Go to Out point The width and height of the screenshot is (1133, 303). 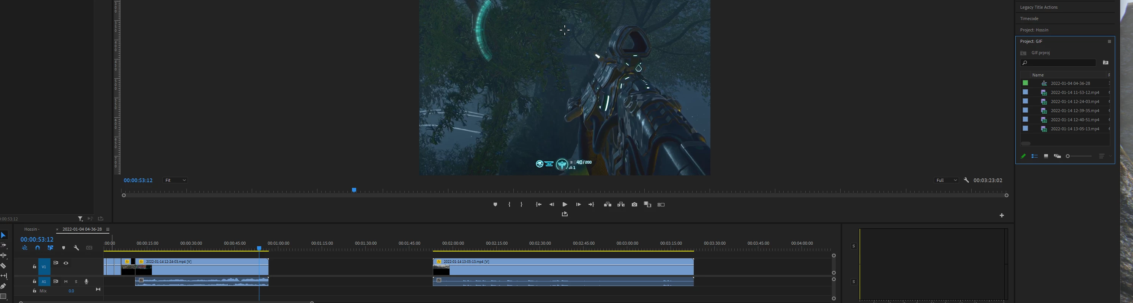tap(591, 205)
